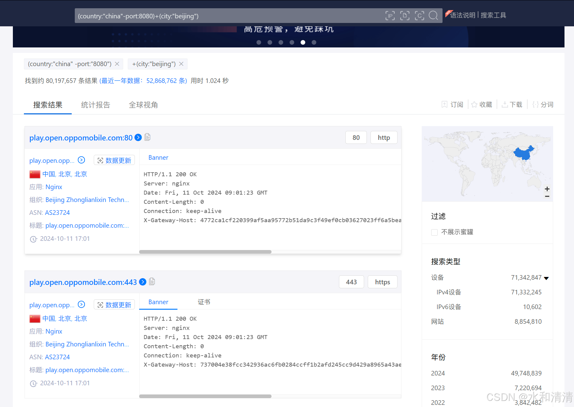Open arrow icon next to play.open.oppomobile.com:443
This screenshot has height=407, width=574.
[143, 282]
